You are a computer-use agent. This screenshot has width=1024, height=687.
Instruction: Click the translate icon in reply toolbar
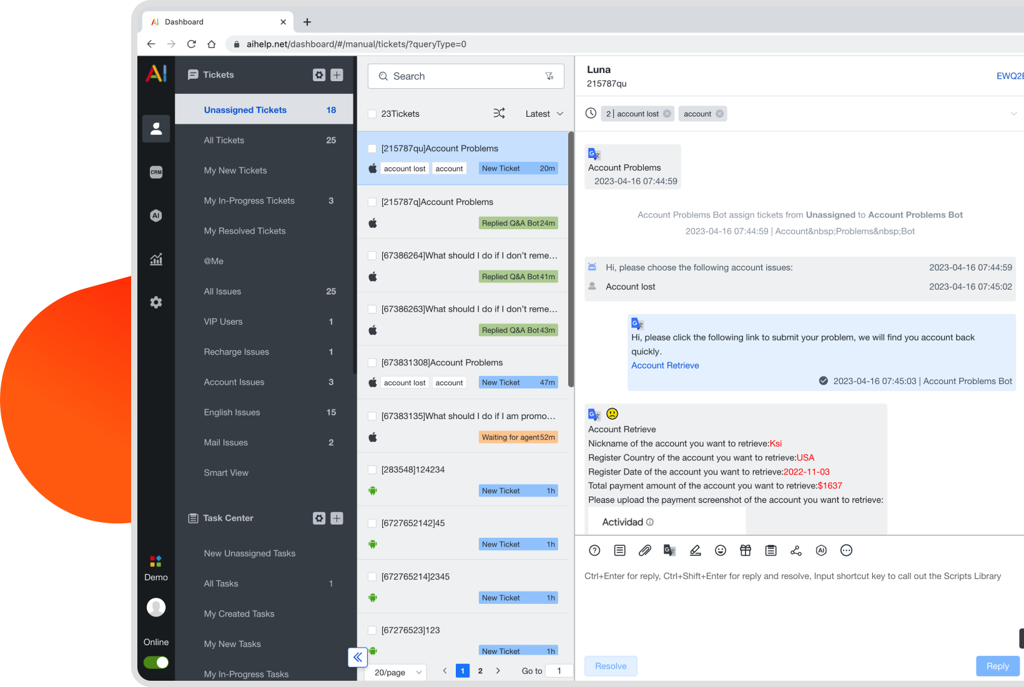click(669, 550)
